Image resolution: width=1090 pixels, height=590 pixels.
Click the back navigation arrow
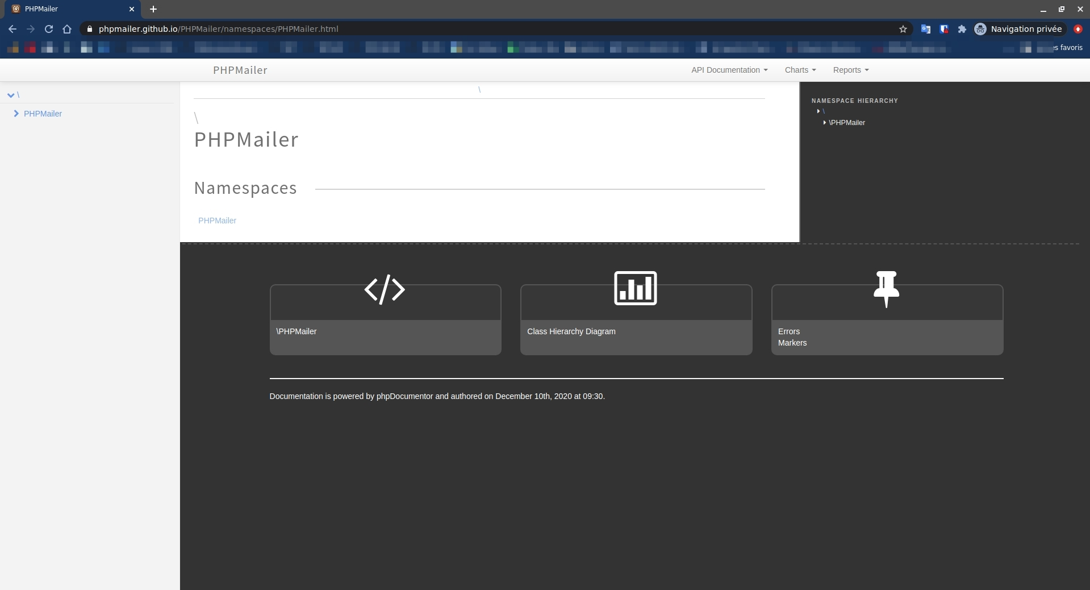[12, 29]
